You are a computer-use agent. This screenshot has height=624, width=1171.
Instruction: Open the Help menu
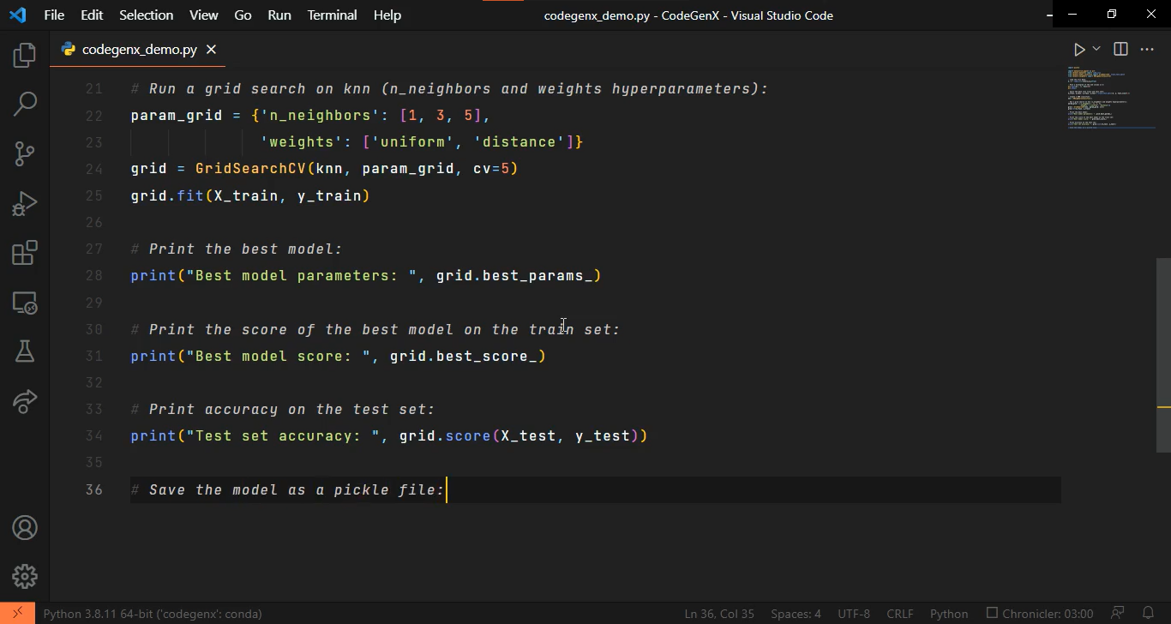pos(387,15)
